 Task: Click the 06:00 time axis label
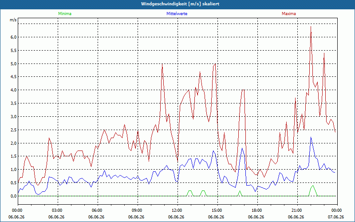click(x=98, y=210)
